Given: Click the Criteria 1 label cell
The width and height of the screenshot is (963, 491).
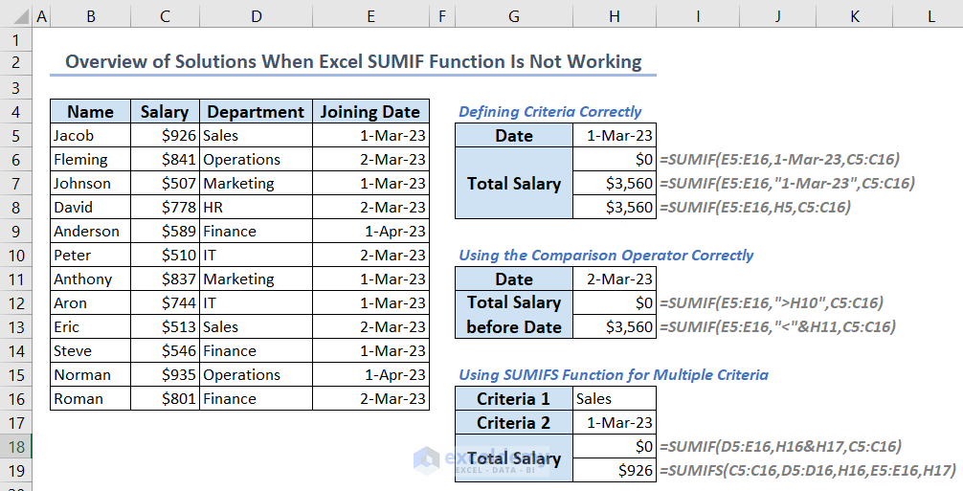Looking at the screenshot, I should pyautogui.click(x=514, y=399).
